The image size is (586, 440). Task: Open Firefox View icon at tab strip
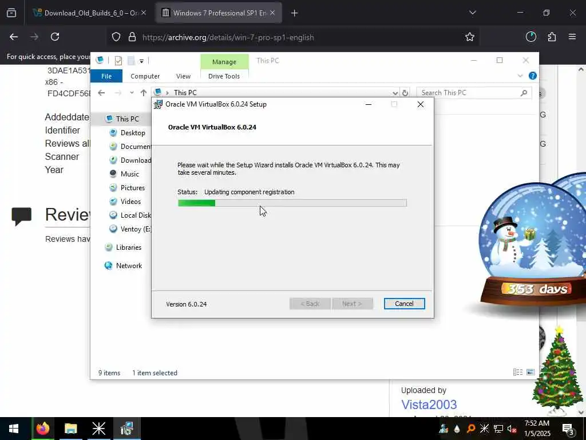pos(11,13)
